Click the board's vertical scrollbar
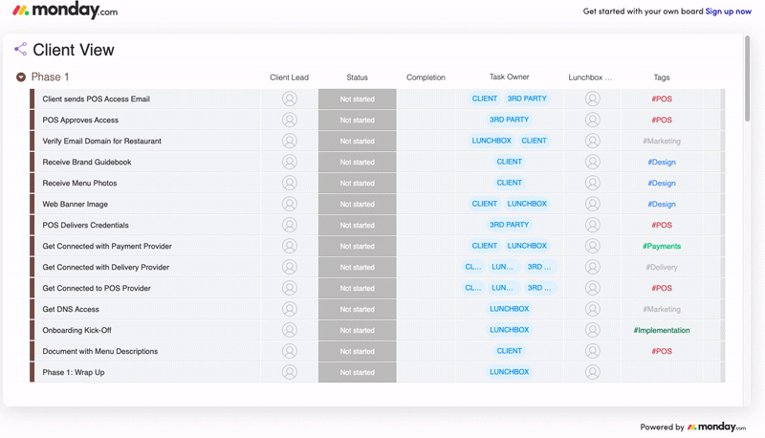The height and width of the screenshot is (438, 765). click(x=747, y=78)
